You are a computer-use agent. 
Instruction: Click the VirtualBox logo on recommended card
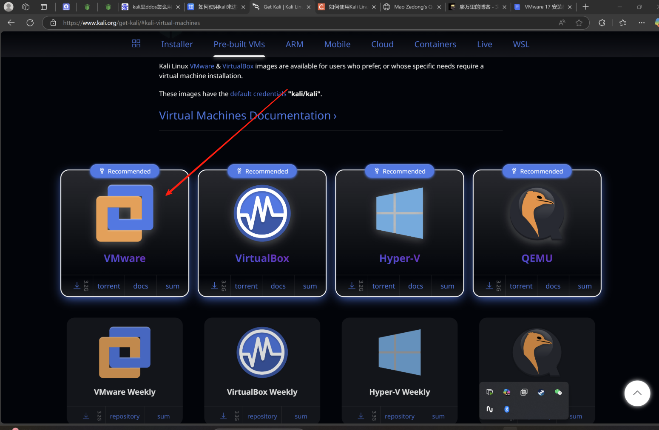pos(262,213)
